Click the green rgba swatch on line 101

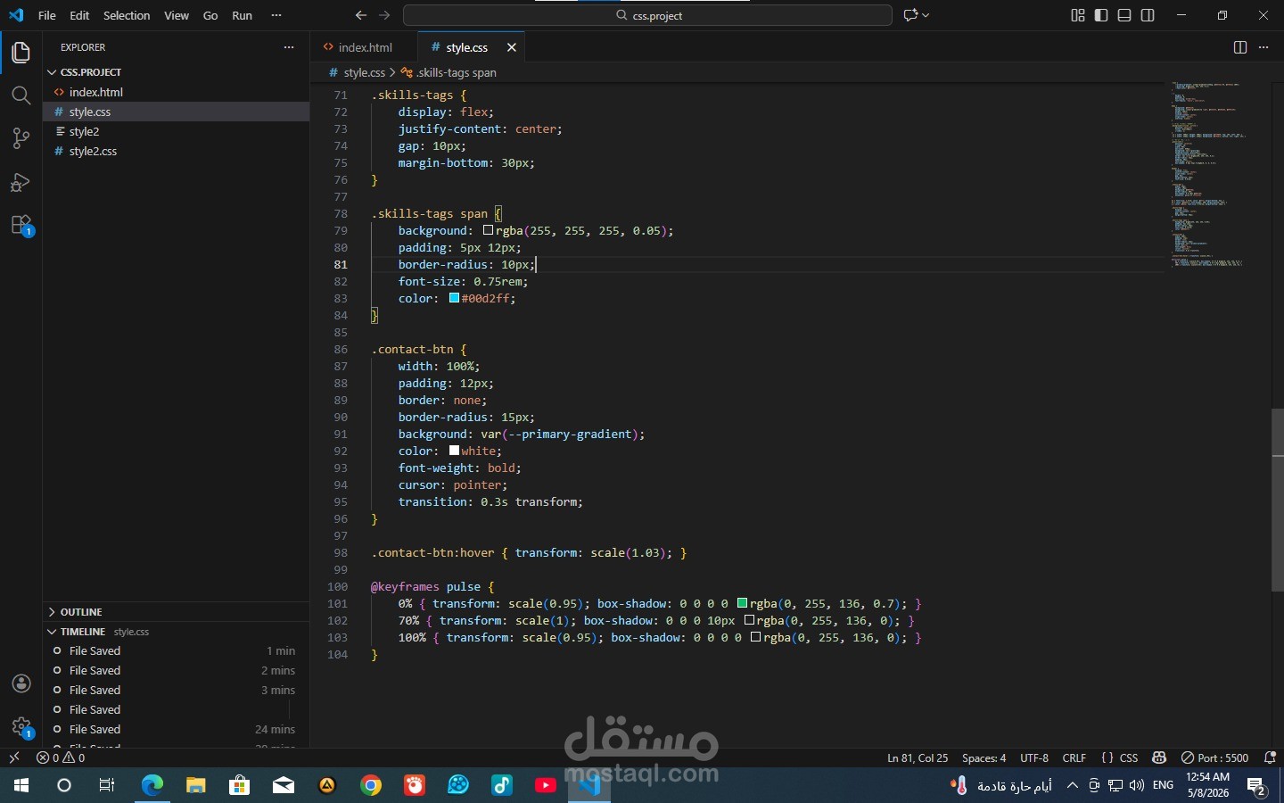coord(742,603)
